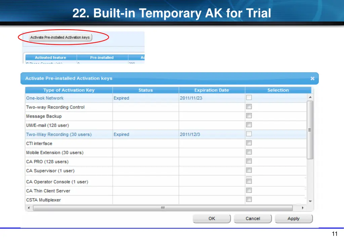The width and height of the screenshot is (344, 238).
Task: Check the One-look Network selection box
Action: [x=249, y=98]
